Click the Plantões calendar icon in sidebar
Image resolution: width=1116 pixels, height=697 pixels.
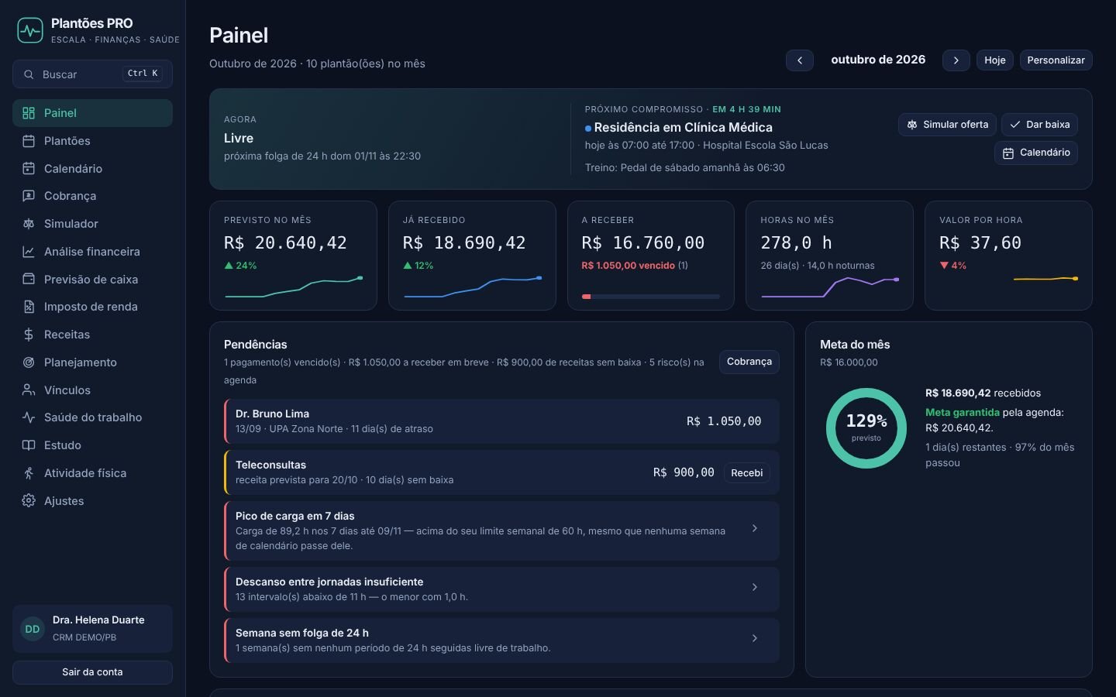[29, 141]
